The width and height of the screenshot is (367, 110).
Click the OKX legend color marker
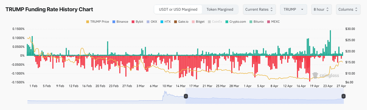point(149,22)
